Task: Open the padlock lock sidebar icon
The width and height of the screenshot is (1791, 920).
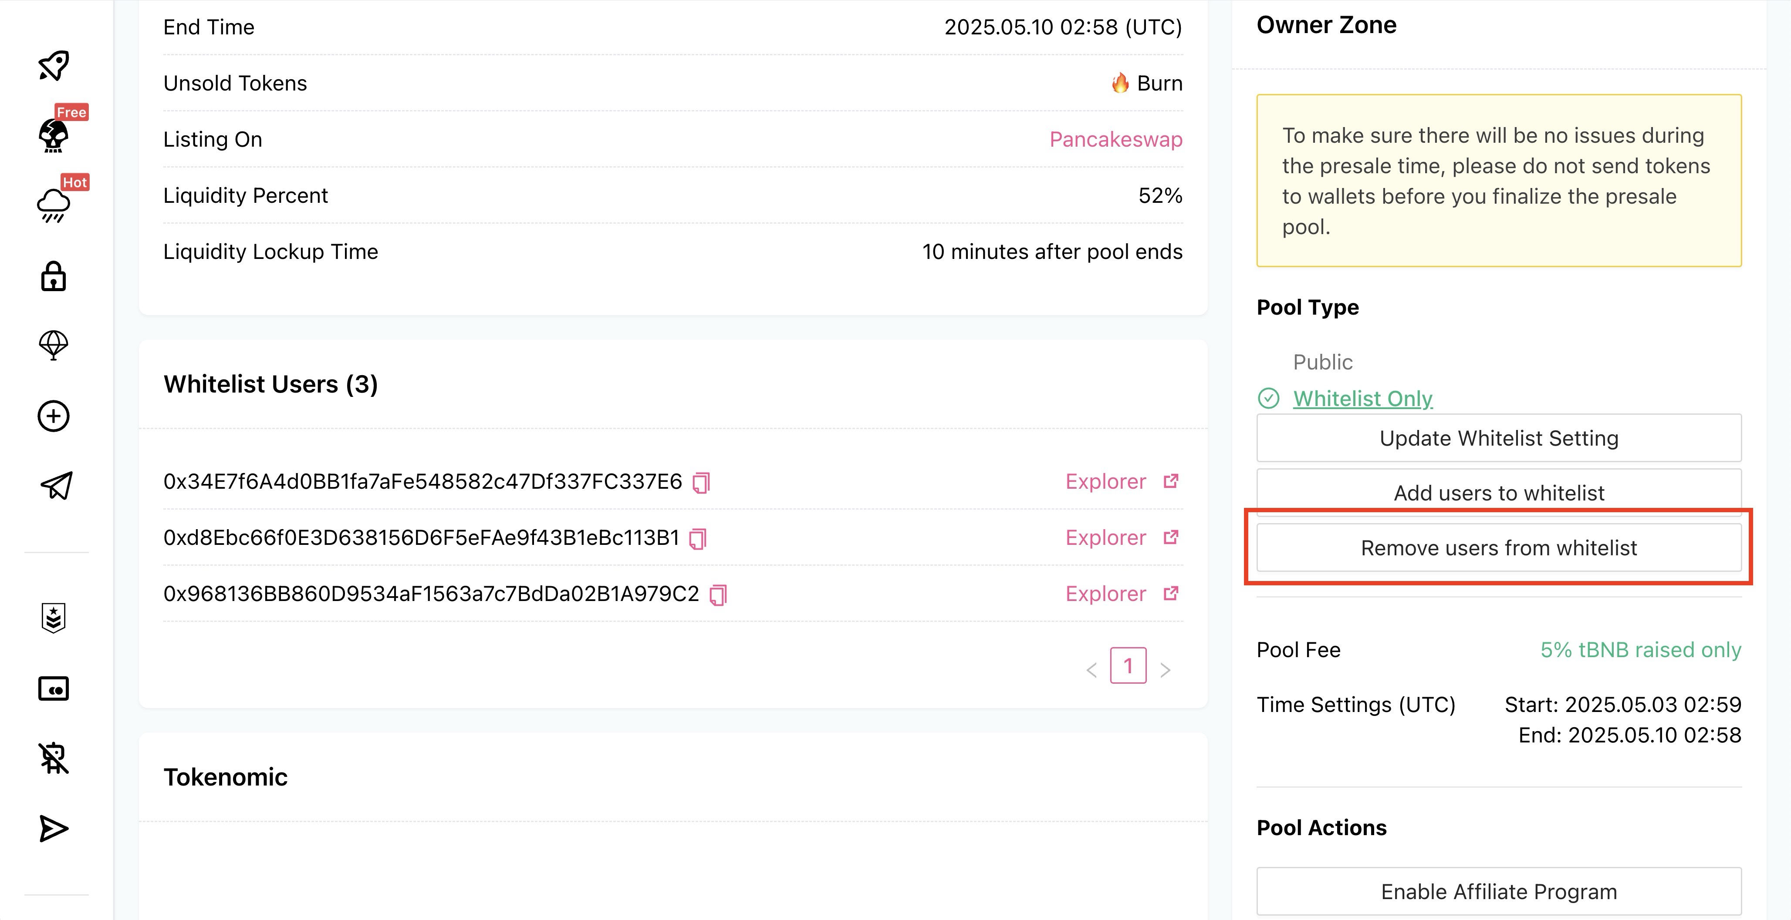Action: coord(54,276)
